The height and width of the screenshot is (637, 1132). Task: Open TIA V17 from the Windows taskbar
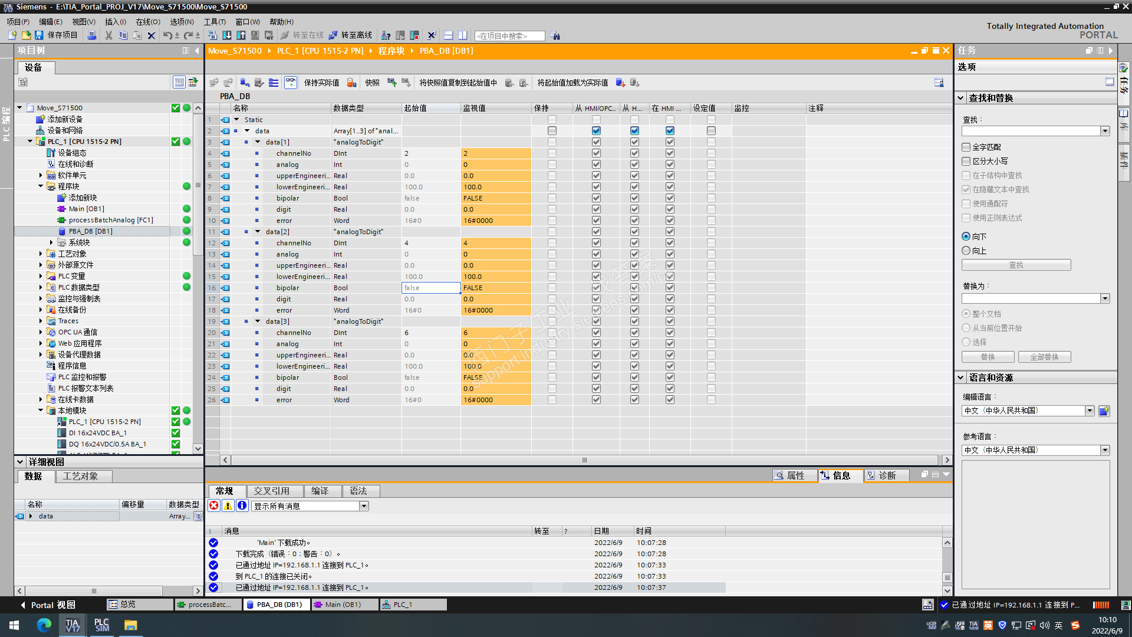coord(73,625)
